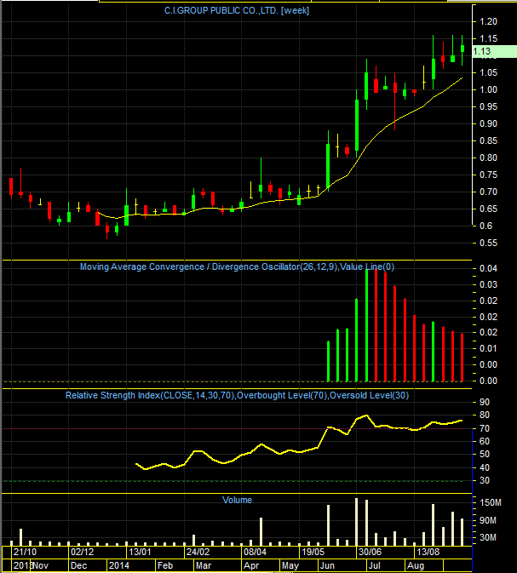The width and height of the screenshot is (517, 573).
Task: Click the Jul month label
Action: click(375, 565)
